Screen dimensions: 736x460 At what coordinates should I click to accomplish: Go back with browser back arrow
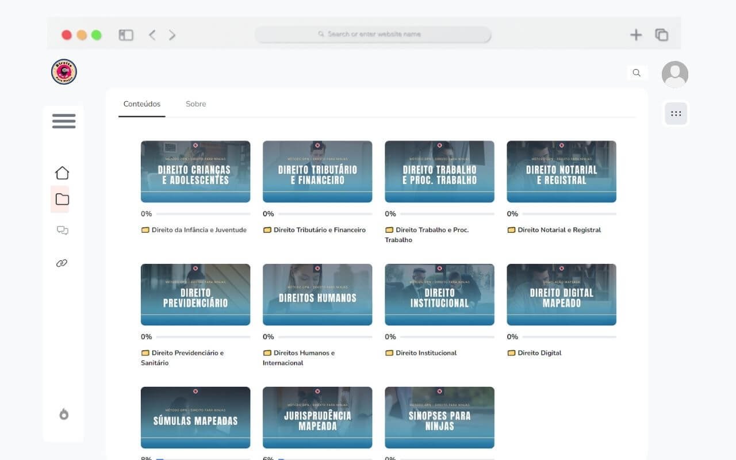point(152,35)
